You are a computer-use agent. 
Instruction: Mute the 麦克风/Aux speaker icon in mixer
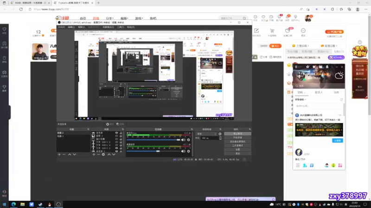[x=183, y=140]
